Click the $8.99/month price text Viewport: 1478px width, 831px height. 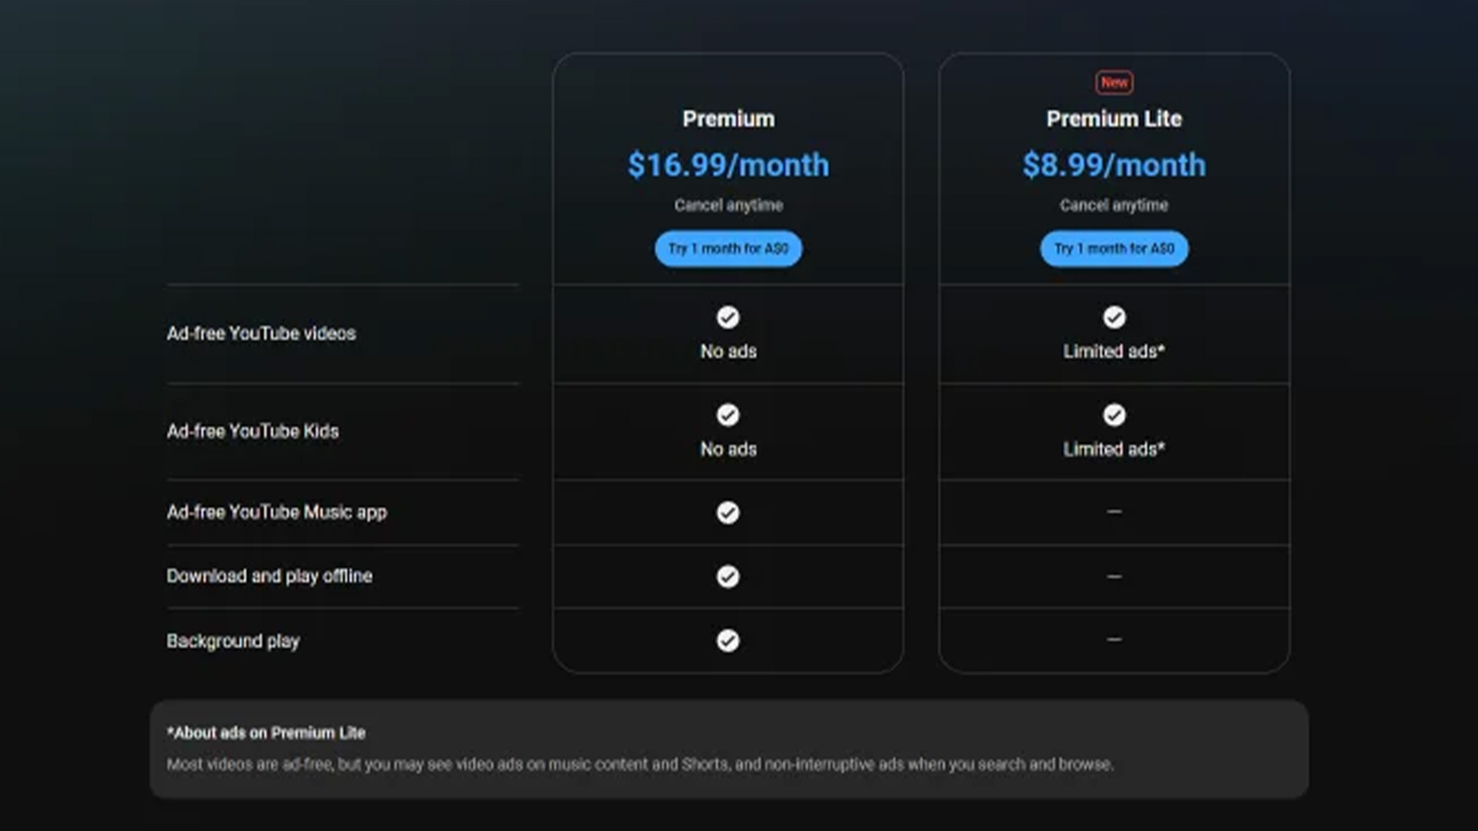click(1114, 165)
